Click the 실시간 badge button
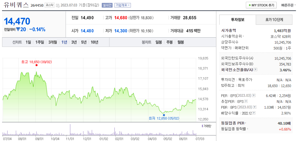Screen dimensions: 298x141 pos(107,5)
